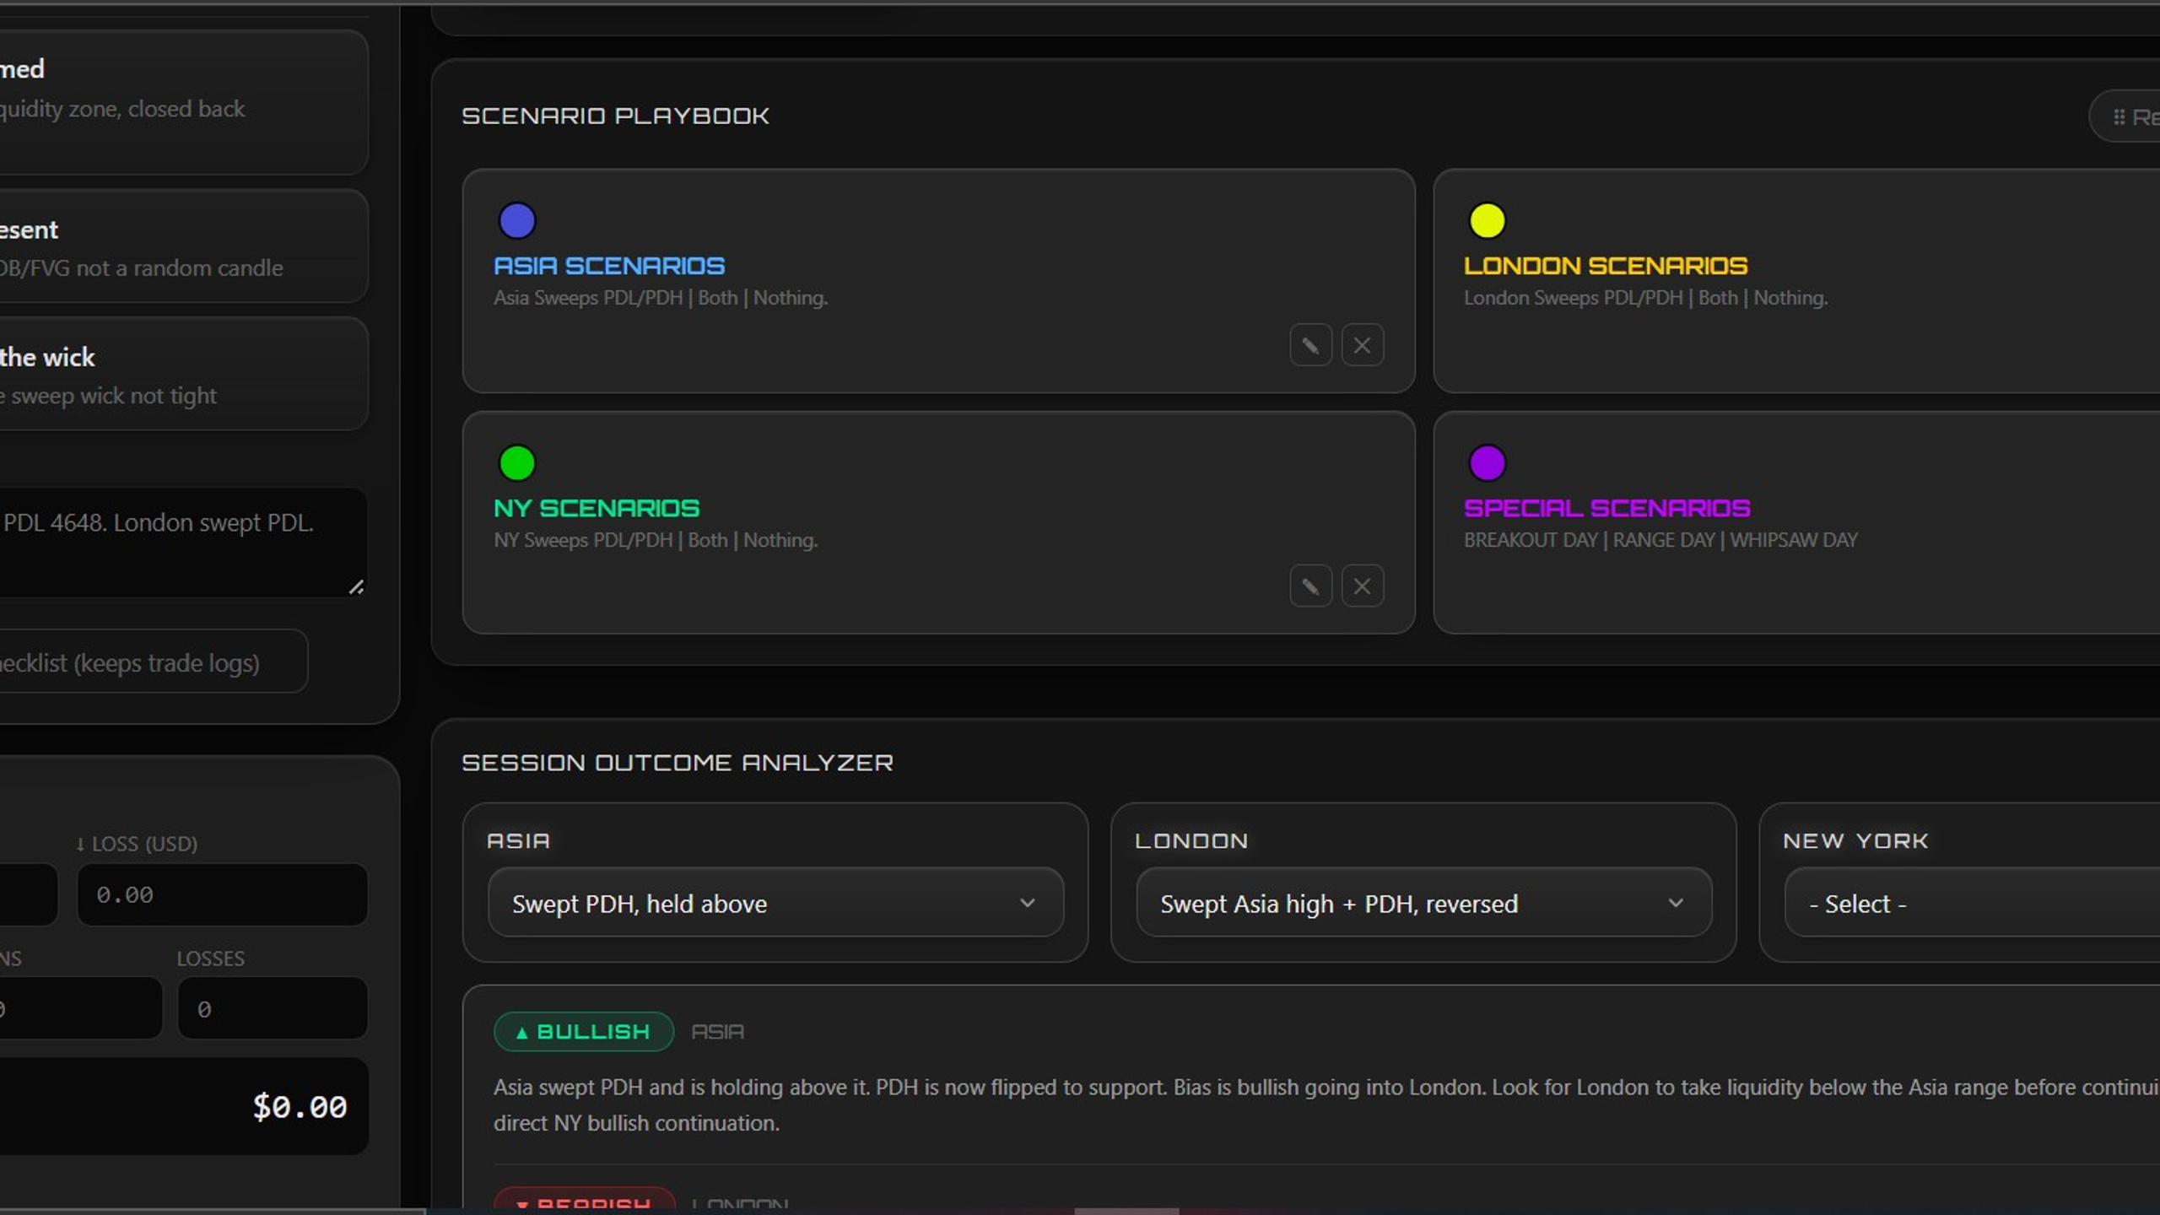Image resolution: width=2160 pixels, height=1215 pixels.
Task: Click the Loss (USD) input field
Action: [x=222, y=894]
